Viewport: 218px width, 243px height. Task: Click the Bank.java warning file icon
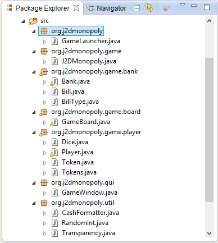(x=54, y=82)
